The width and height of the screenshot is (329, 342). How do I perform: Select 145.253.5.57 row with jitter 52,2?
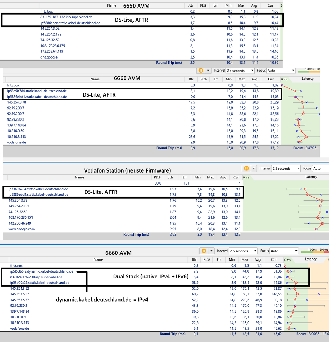pyautogui.click(x=20, y=300)
